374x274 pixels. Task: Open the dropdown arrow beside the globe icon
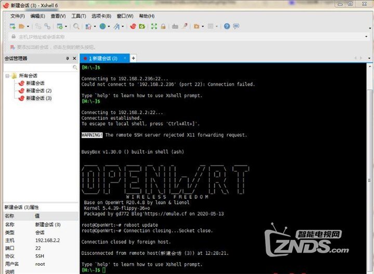tap(109, 26)
